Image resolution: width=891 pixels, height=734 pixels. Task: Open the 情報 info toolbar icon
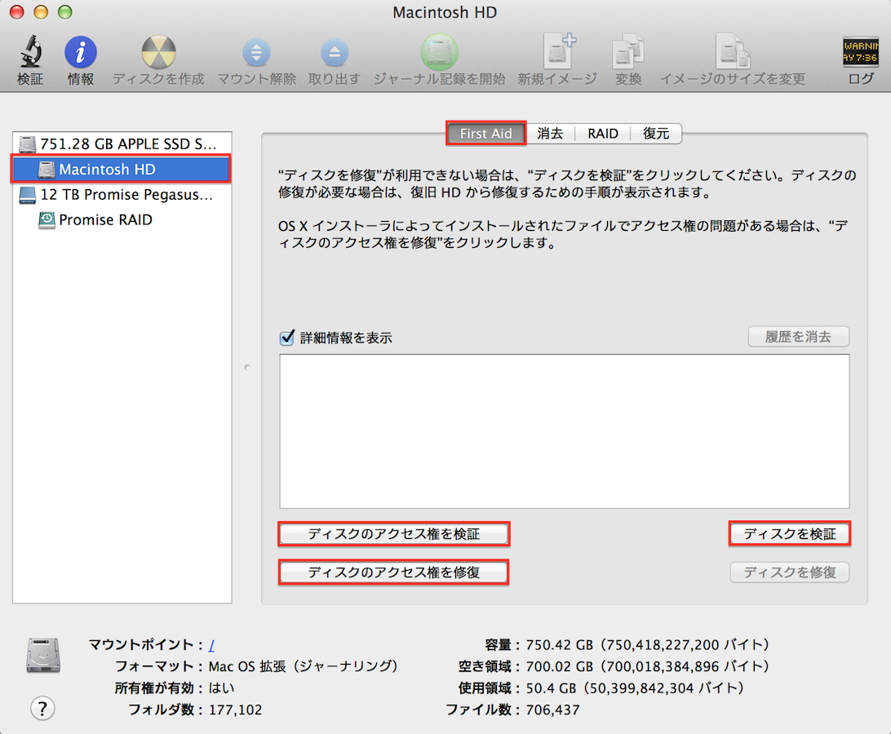click(81, 52)
